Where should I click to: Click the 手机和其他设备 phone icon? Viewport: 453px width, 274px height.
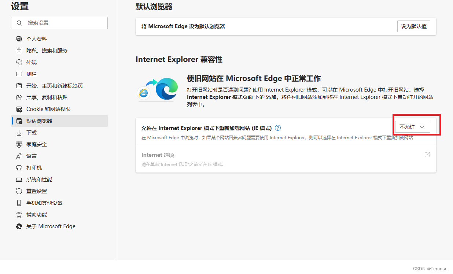(x=19, y=203)
